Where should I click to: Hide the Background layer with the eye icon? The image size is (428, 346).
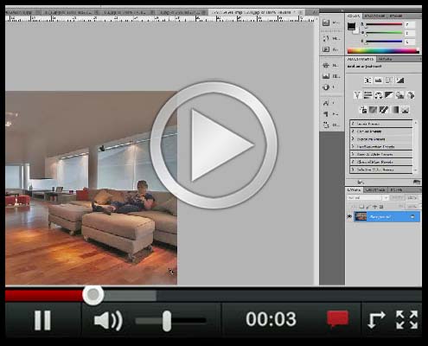349,217
